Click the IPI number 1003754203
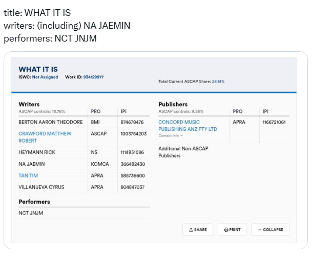 click(x=134, y=134)
